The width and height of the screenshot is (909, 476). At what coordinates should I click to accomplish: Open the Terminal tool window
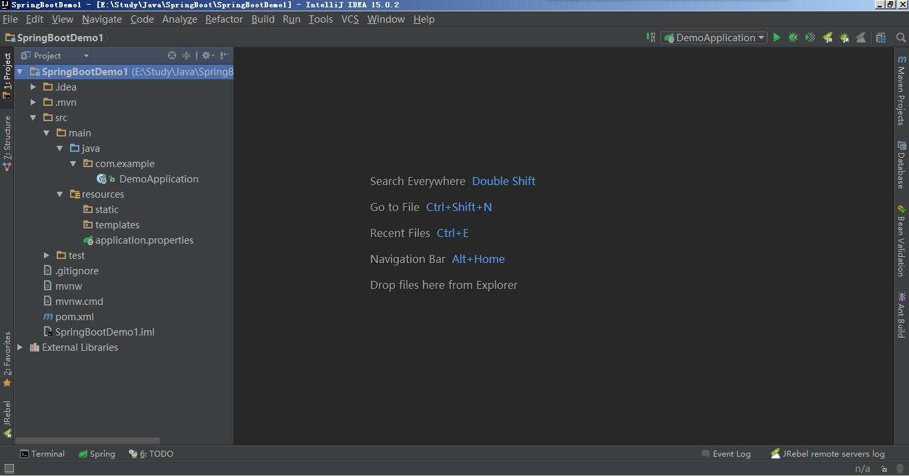[x=42, y=454]
